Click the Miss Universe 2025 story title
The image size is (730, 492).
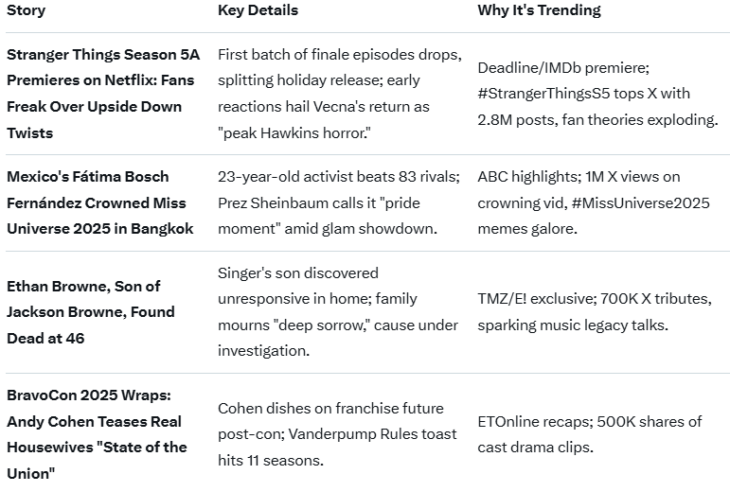pos(100,202)
